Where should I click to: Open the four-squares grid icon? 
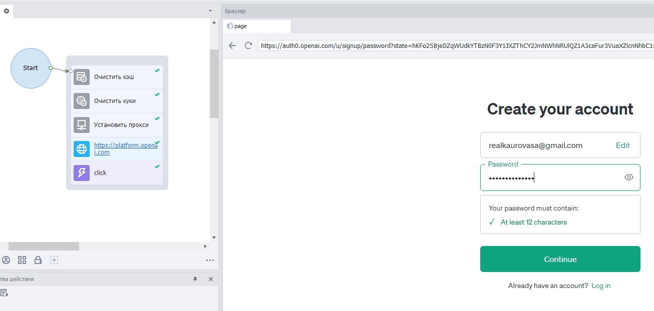tap(22, 260)
